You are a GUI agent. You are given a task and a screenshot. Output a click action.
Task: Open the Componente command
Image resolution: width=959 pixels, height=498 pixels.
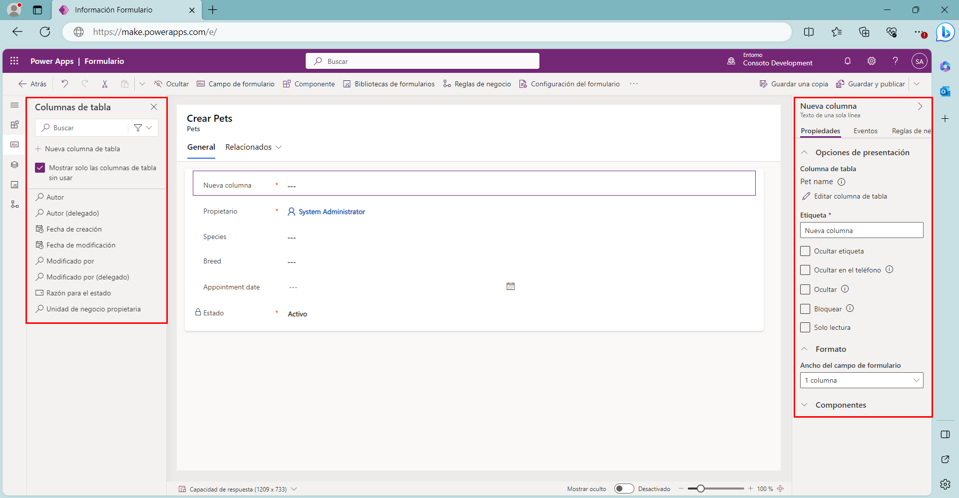coord(309,84)
